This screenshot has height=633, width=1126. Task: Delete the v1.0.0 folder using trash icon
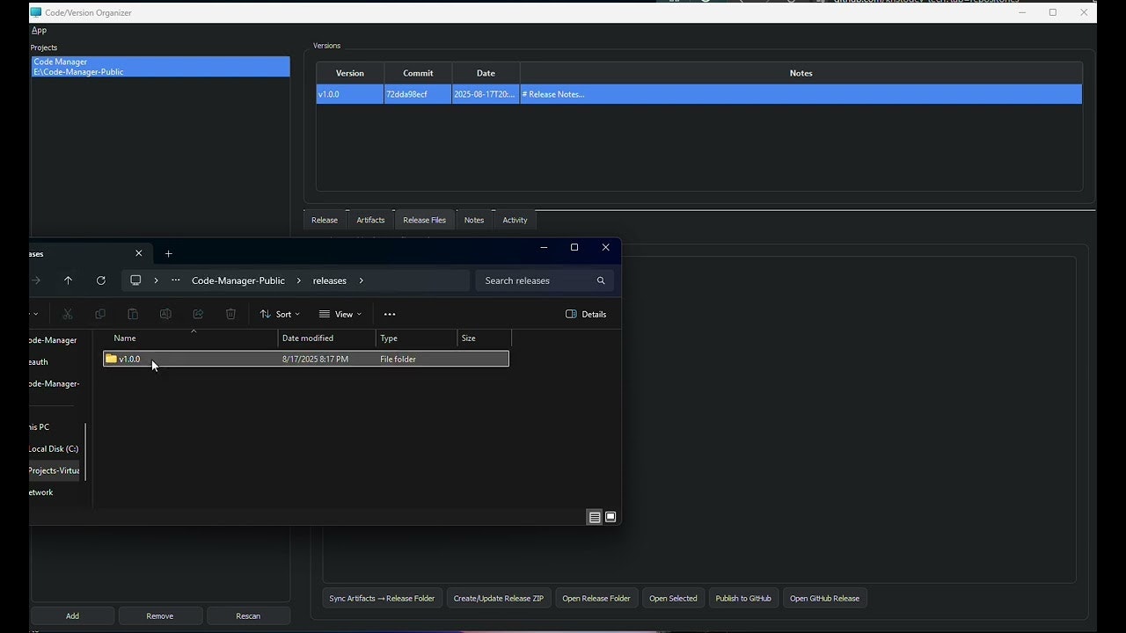(x=230, y=314)
